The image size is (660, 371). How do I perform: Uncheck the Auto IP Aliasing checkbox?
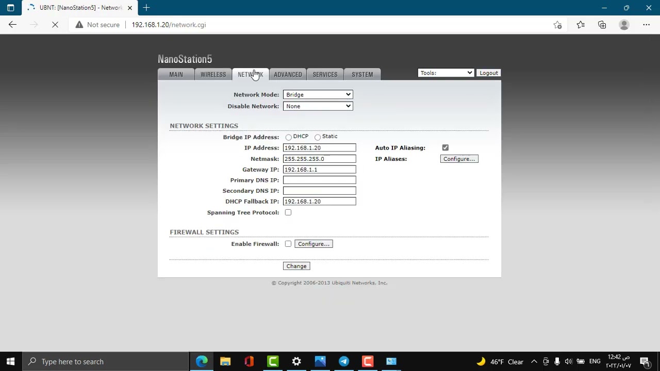pyautogui.click(x=445, y=148)
